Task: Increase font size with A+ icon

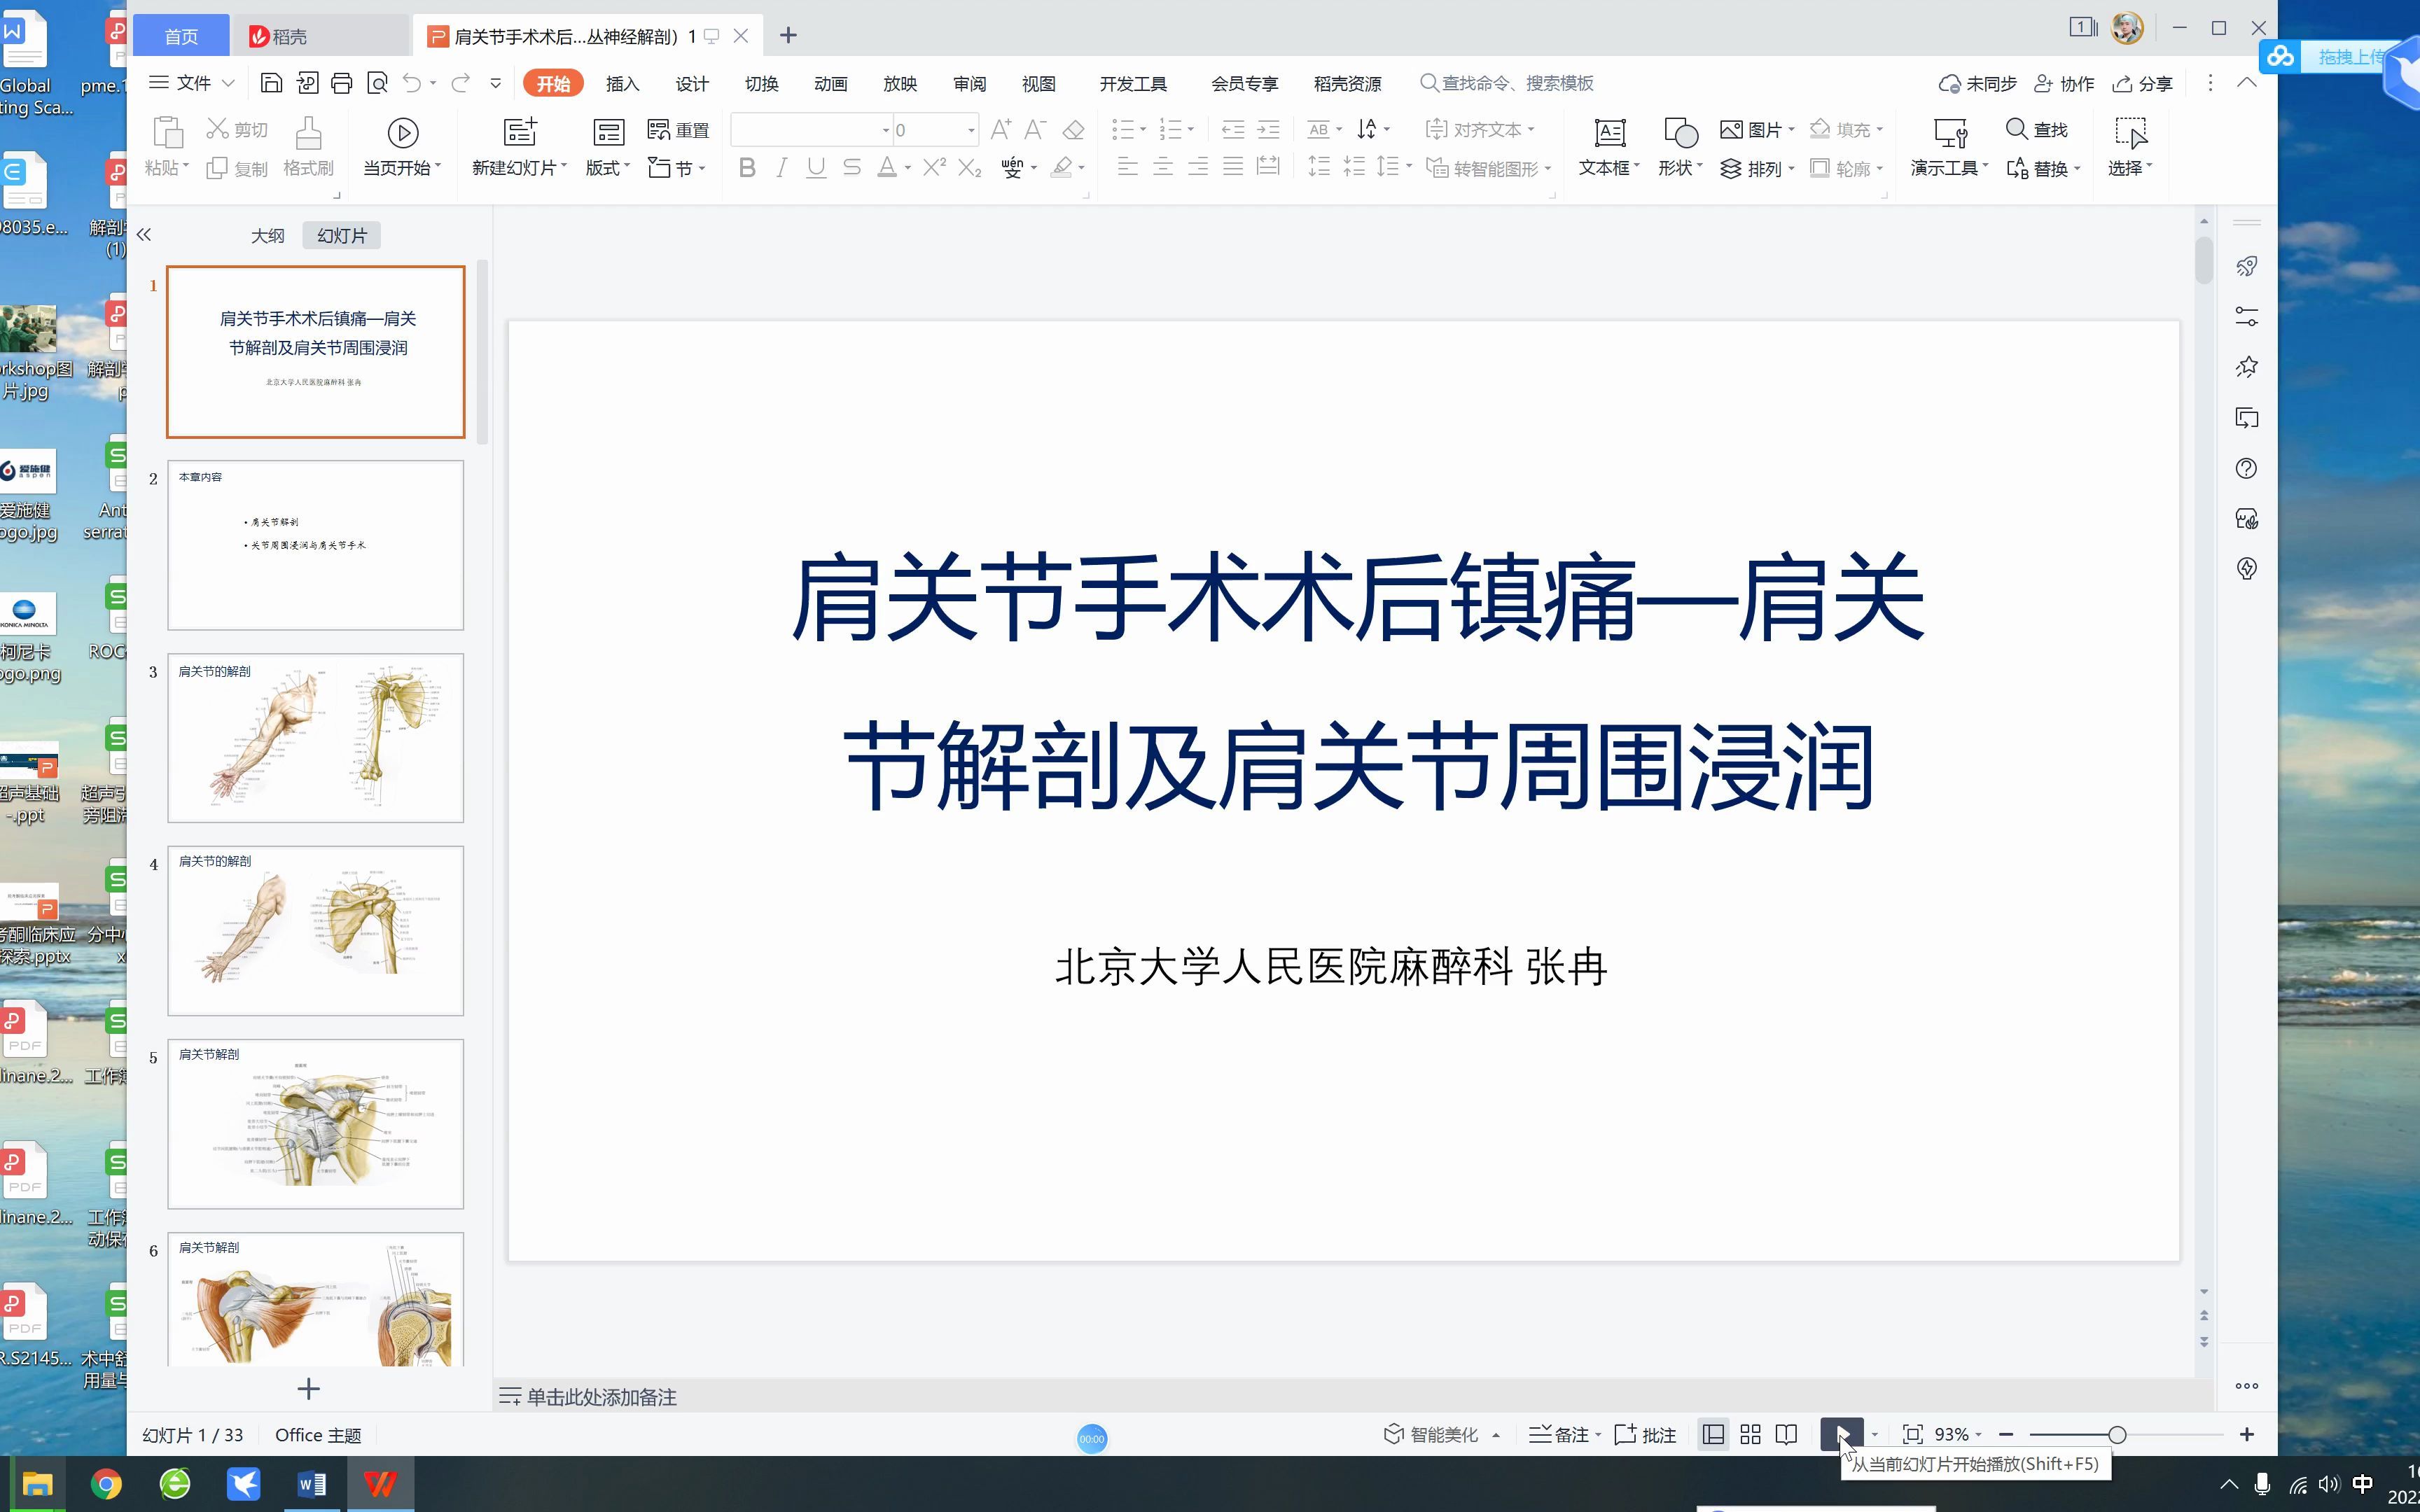Action: click(x=1000, y=129)
